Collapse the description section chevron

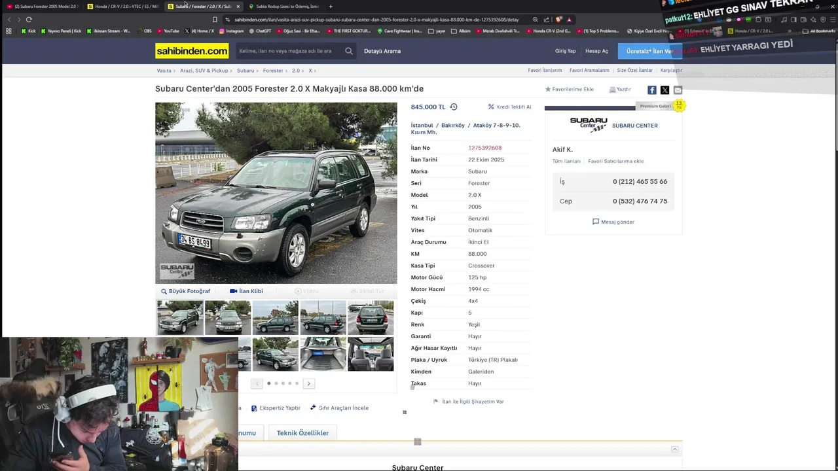click(675, 449)
